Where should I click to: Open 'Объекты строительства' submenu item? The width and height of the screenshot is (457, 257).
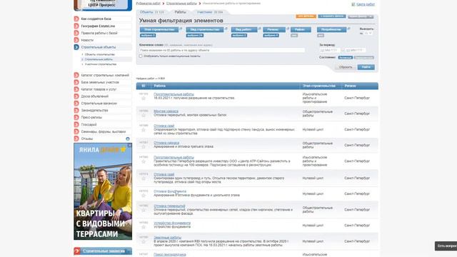pos(100,54)
